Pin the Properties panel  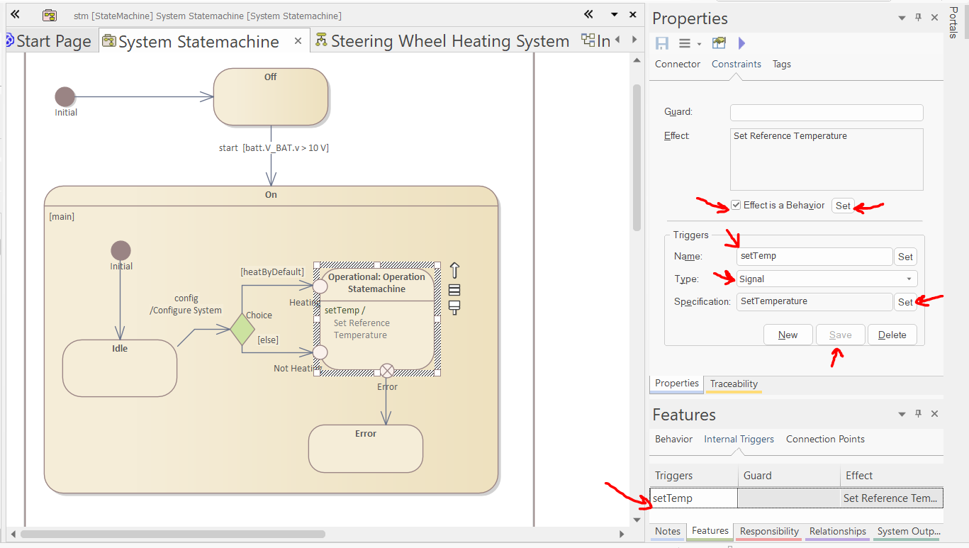click(918, 18)
